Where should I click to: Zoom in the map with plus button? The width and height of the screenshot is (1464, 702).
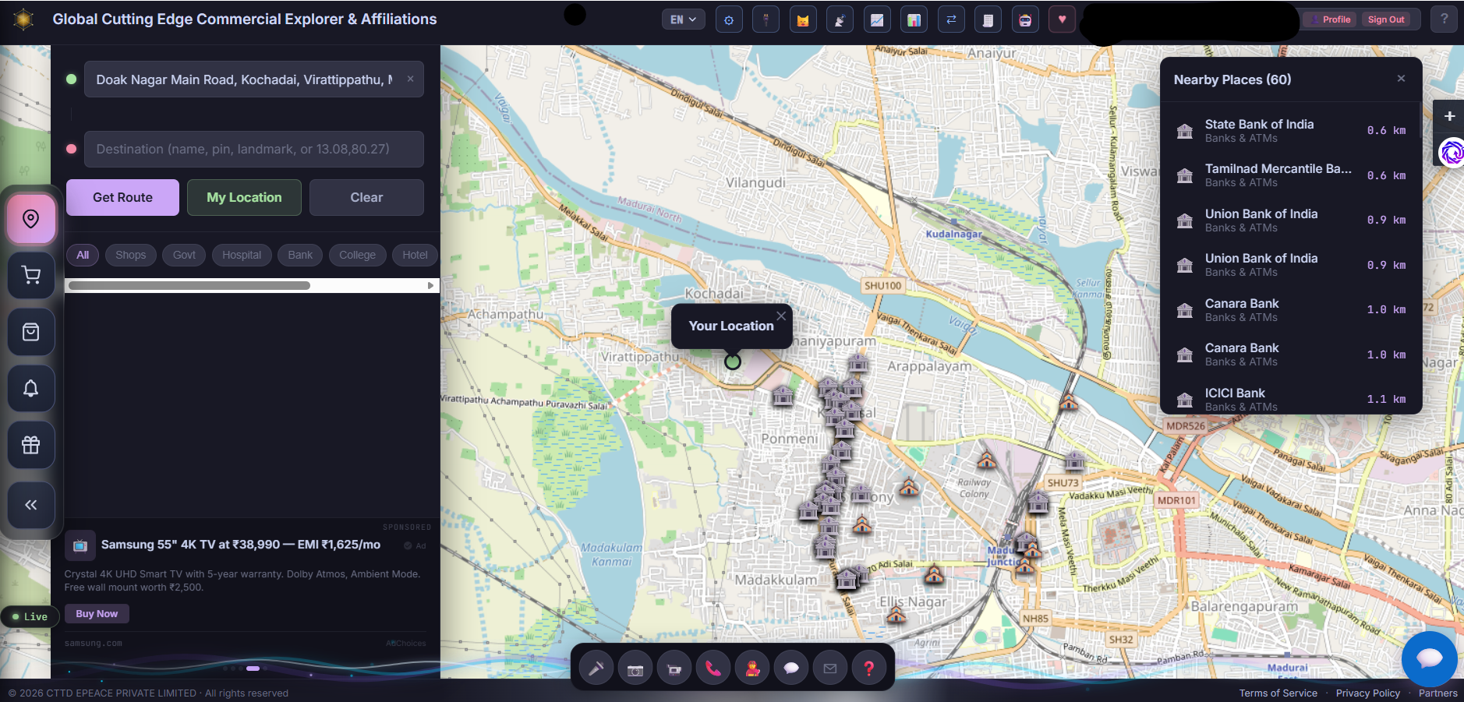tap(1449, 116)
